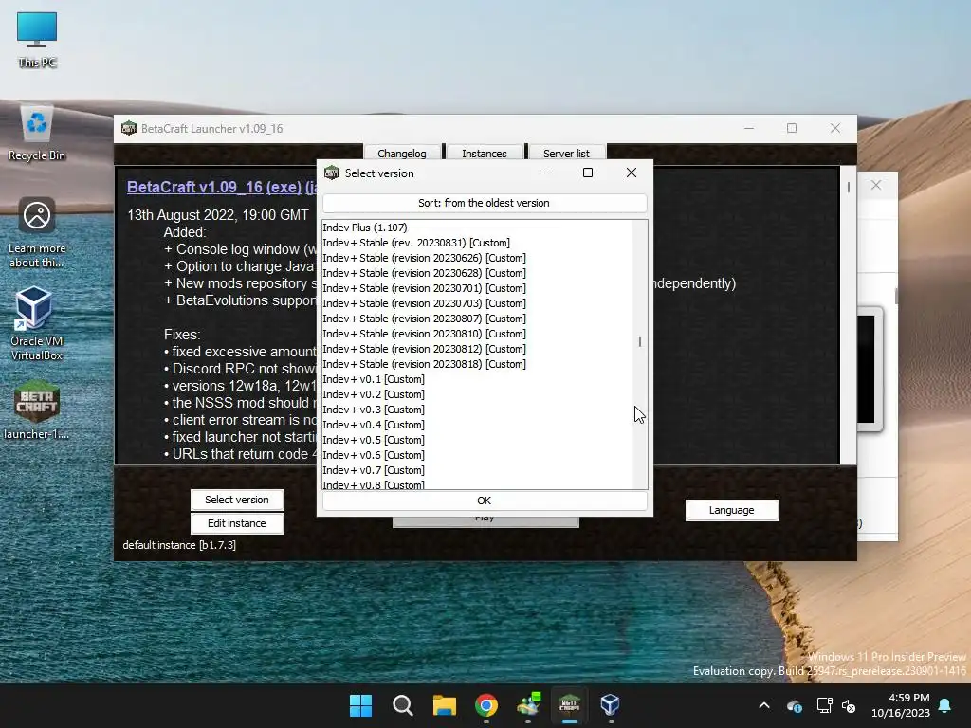The image size is (971, 728).
Task: Open the Windows Start menu
Action: (x=360, y=705)
